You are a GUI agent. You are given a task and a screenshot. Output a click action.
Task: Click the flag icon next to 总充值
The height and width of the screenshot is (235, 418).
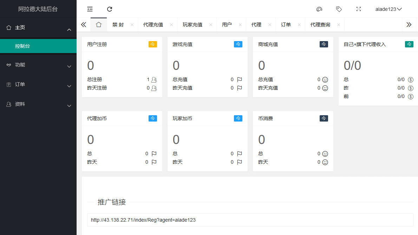point(240,79)
